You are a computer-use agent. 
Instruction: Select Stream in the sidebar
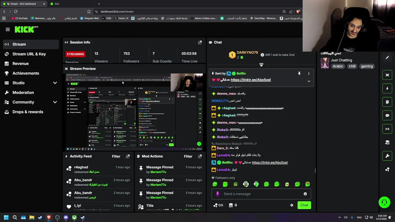pyautogui.click(x=31, y=44)
